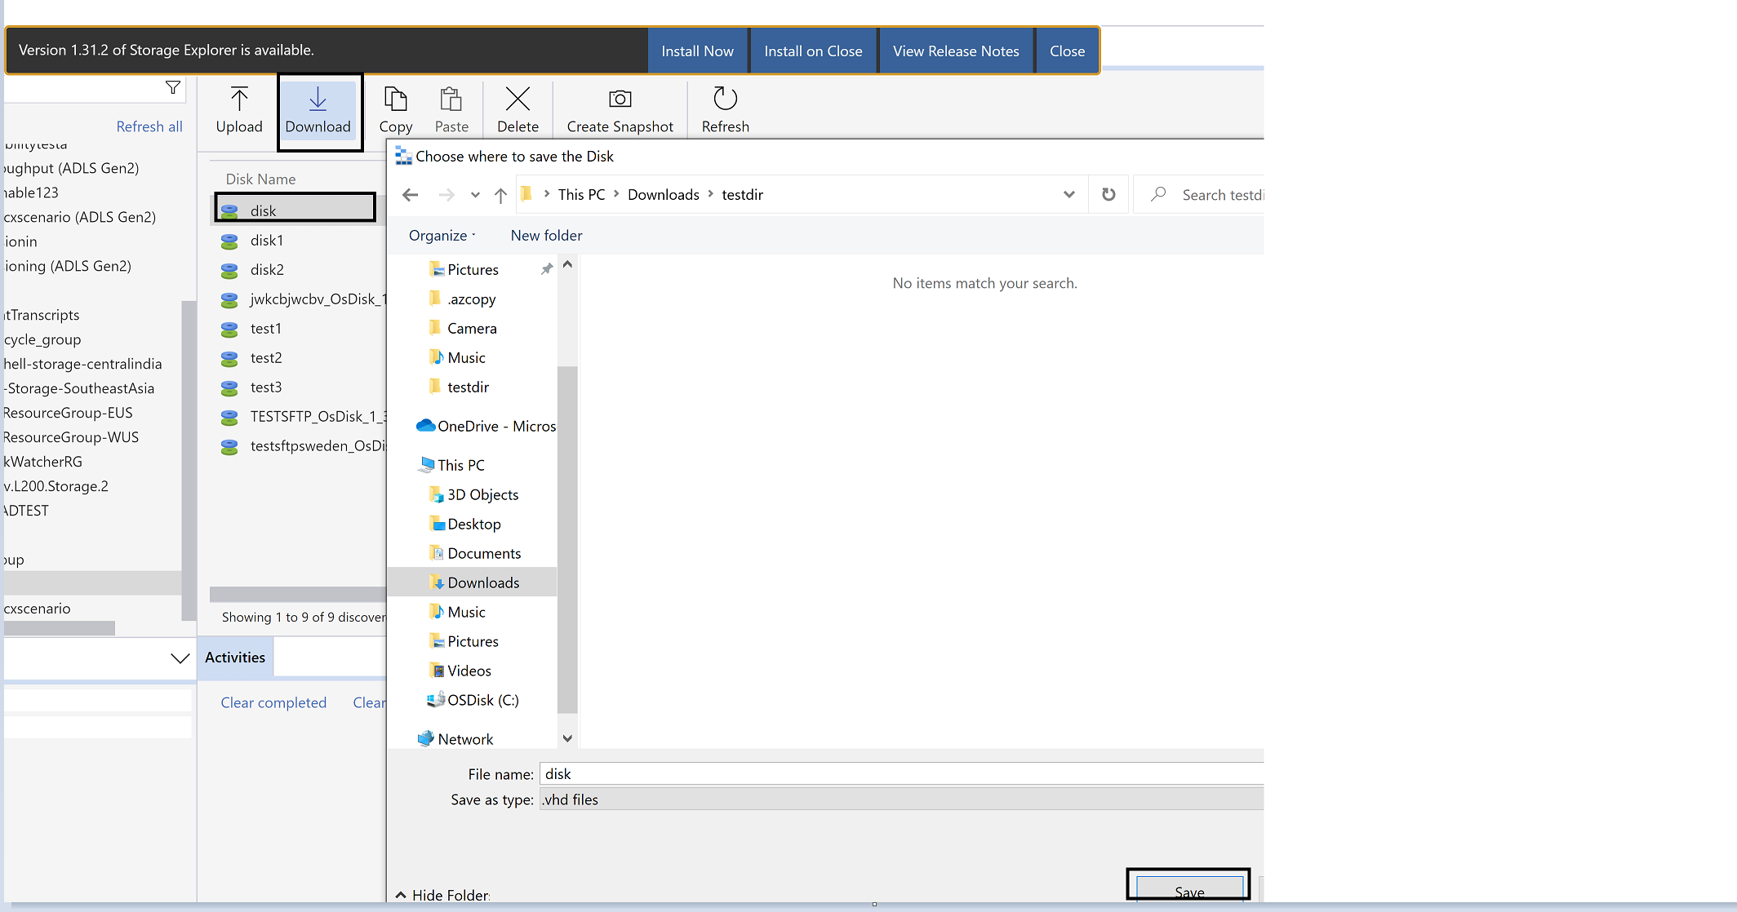The height and width of the screenshot is (912, 1737).
Task: Collapse folders with Hide Folders chevron
Action: [x=401, y=895]
